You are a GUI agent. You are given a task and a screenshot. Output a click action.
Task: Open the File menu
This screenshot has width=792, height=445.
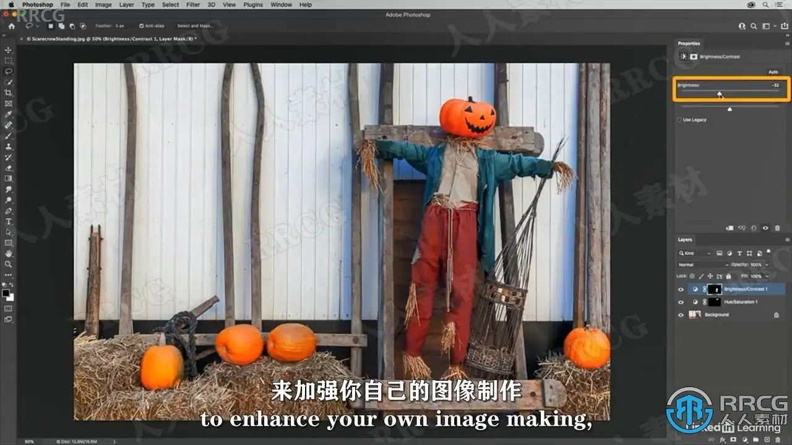[65, 4]
